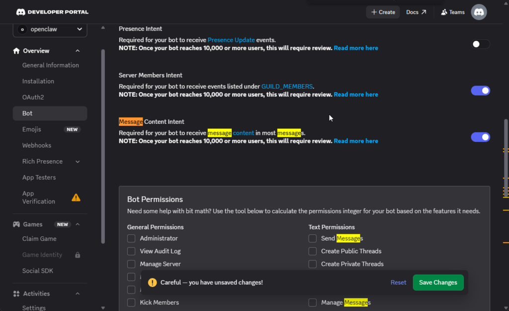Collapse the Activities section

tap(78, 294)
